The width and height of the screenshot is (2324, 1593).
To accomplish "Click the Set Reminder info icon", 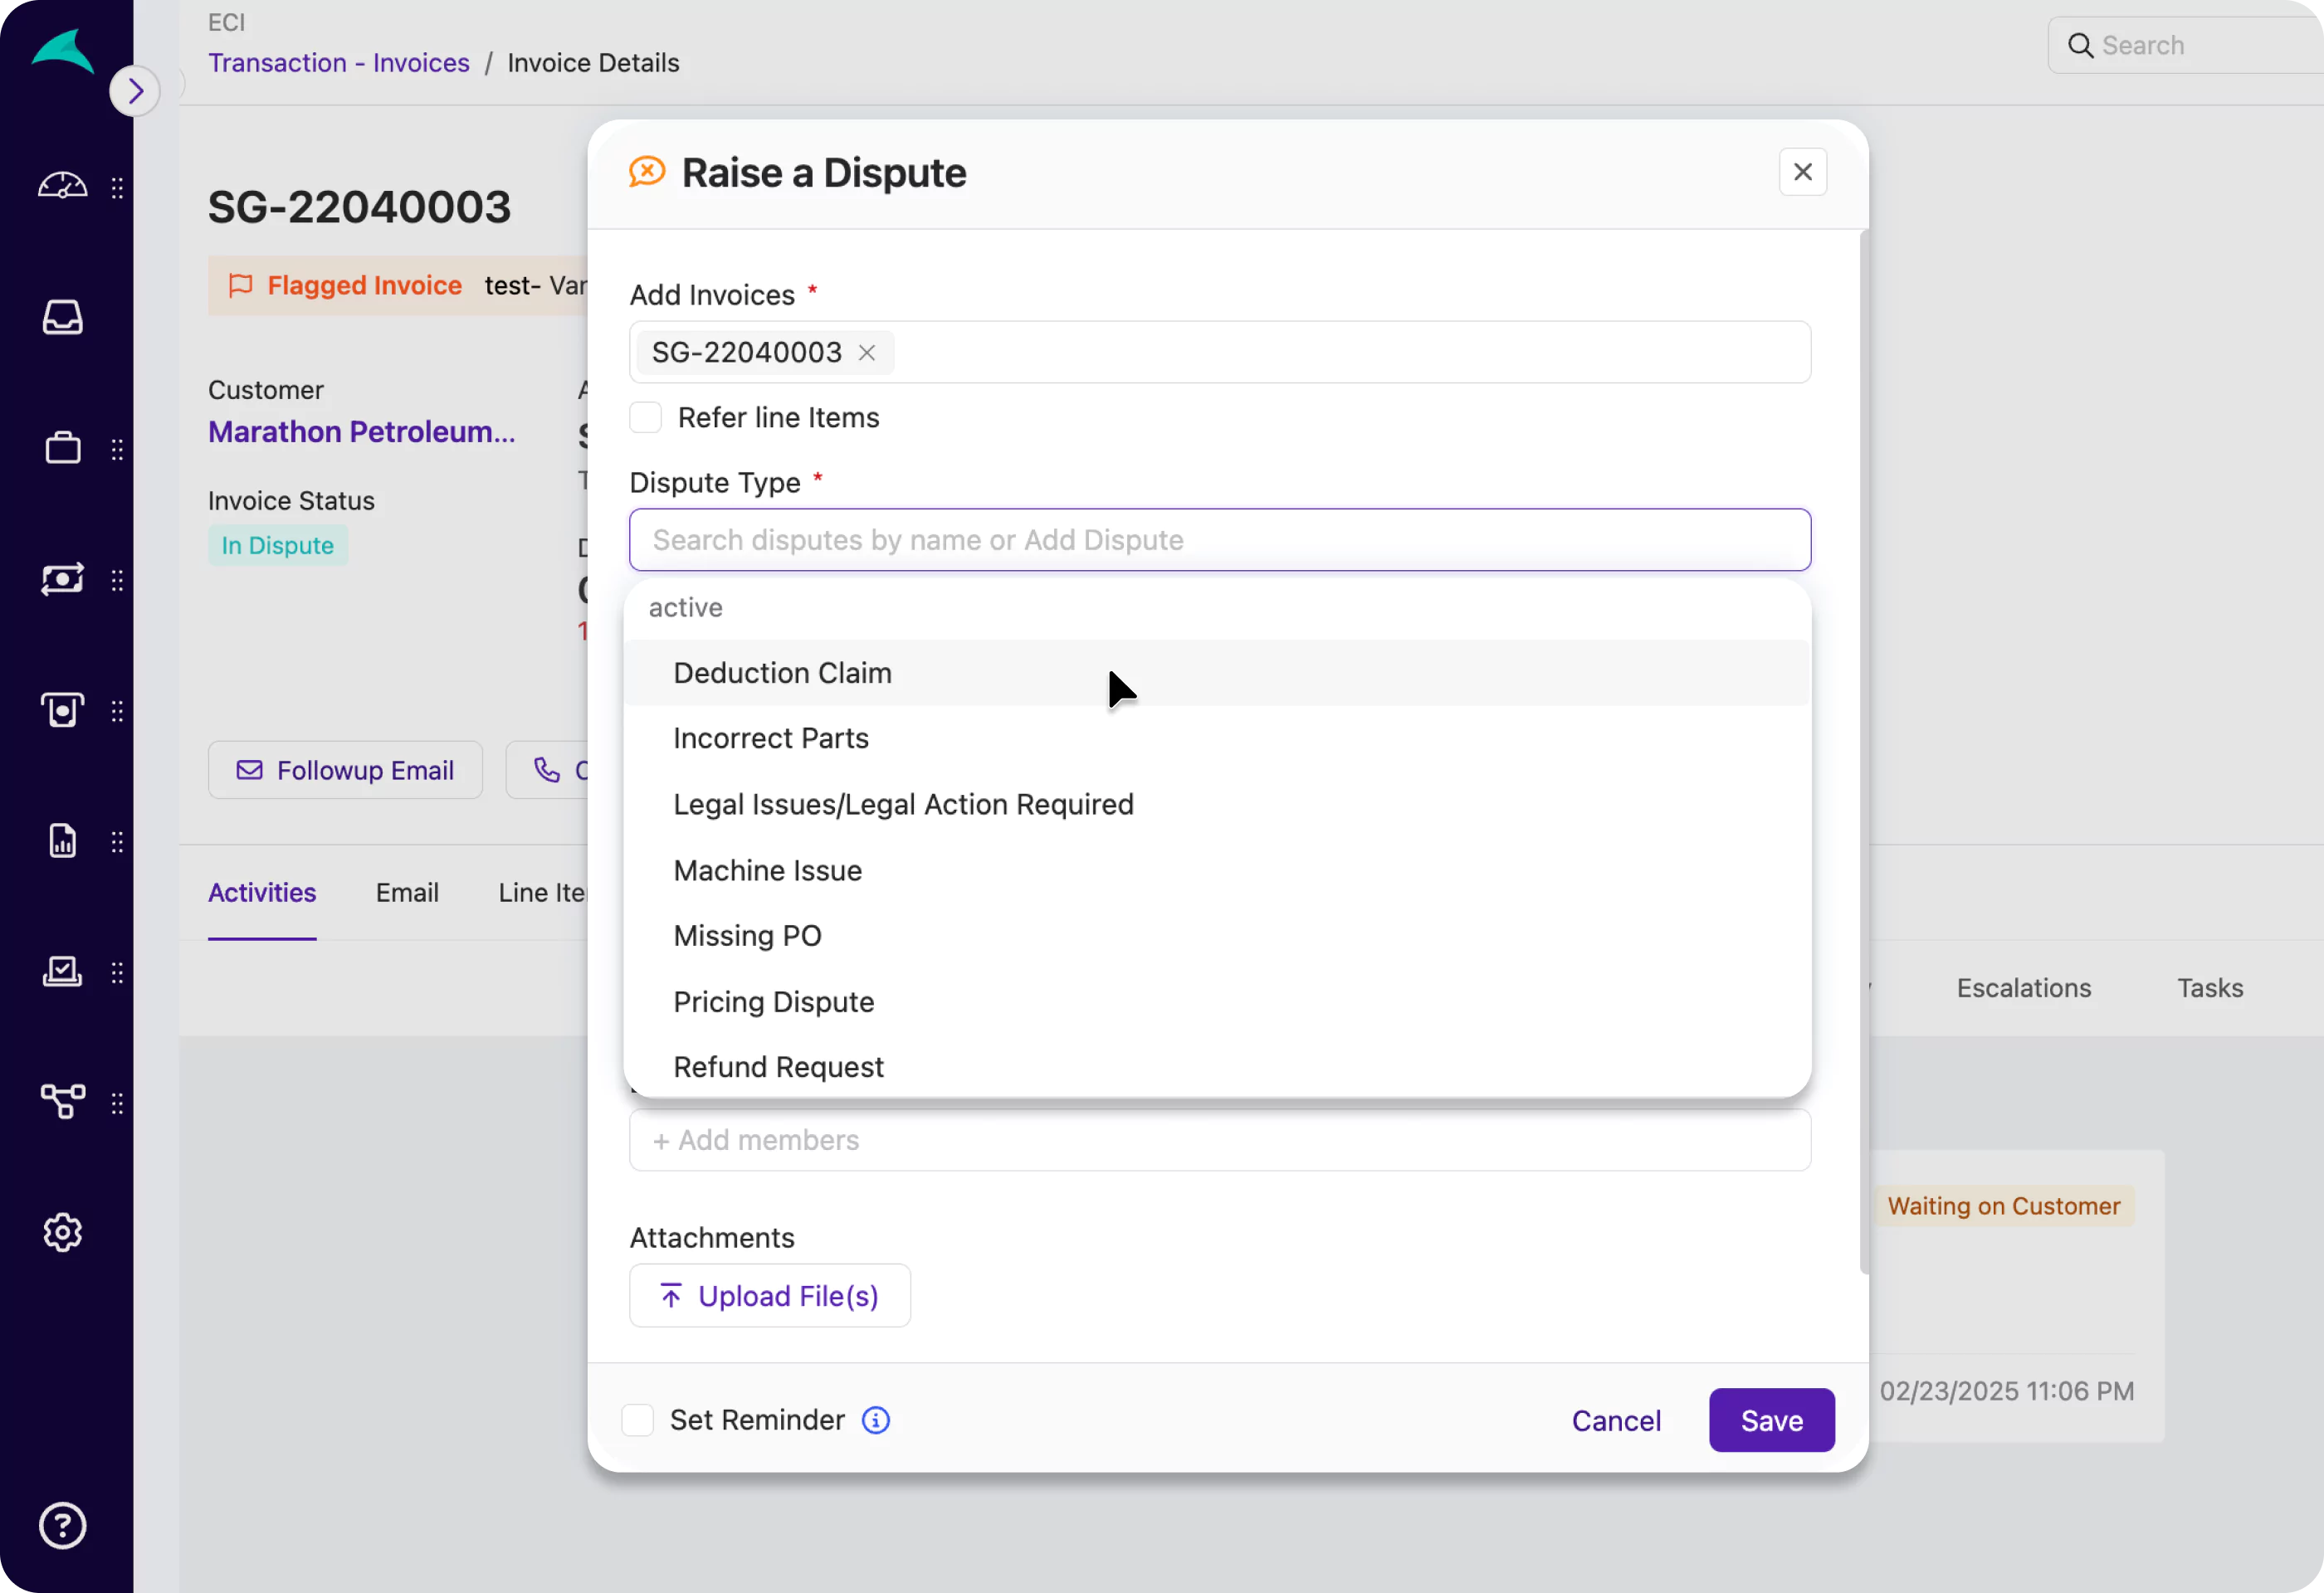I will pyautogui.click(x=876, y=1420).
